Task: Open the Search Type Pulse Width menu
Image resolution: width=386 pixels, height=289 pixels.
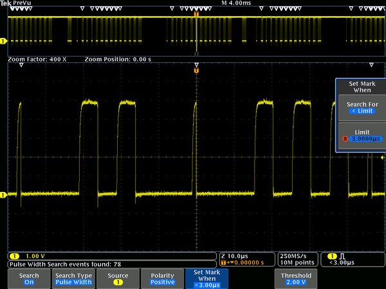Action: (73, 279)
